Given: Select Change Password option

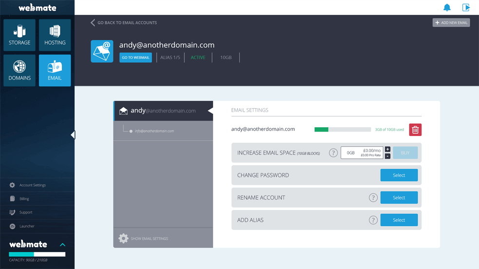Looking at the screenshot, I should pos(399,175).
